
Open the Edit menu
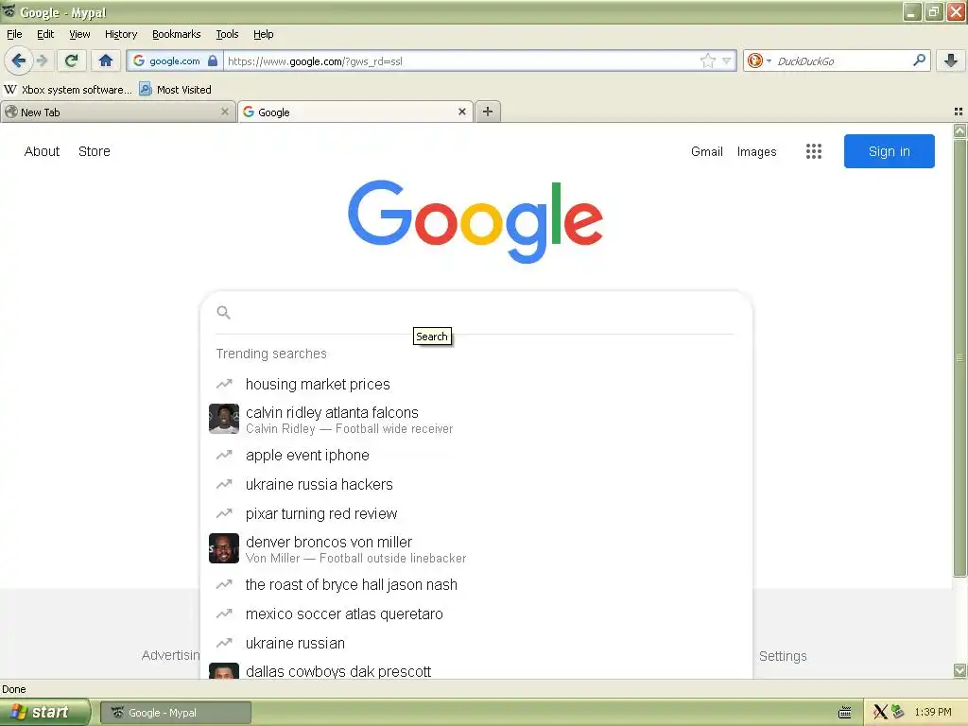click(x=45, y=34)
